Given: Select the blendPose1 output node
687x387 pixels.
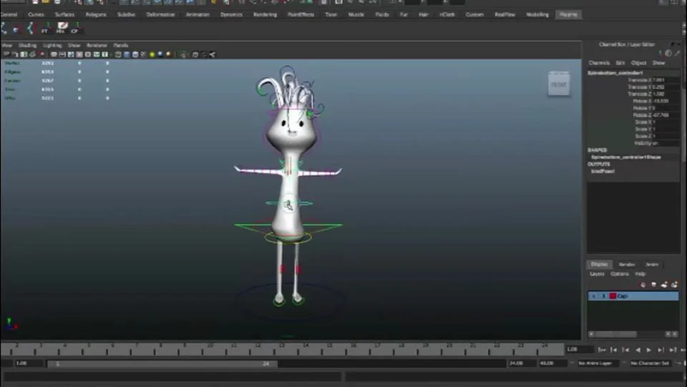Looking at the screenshot, I should click(x=603, y=171).
